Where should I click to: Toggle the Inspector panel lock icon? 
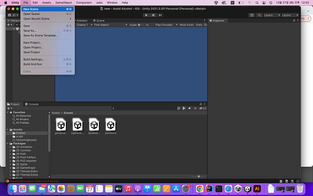click(294, 21)
